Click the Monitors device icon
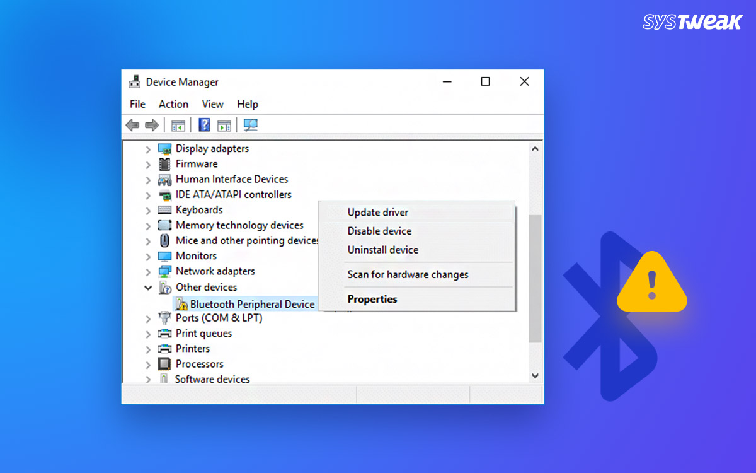The height and width of the screenshot is (473, 756). (x=165, y=256)
